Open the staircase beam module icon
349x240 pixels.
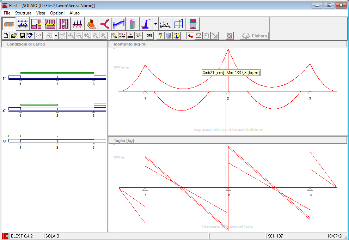[118, 24]
